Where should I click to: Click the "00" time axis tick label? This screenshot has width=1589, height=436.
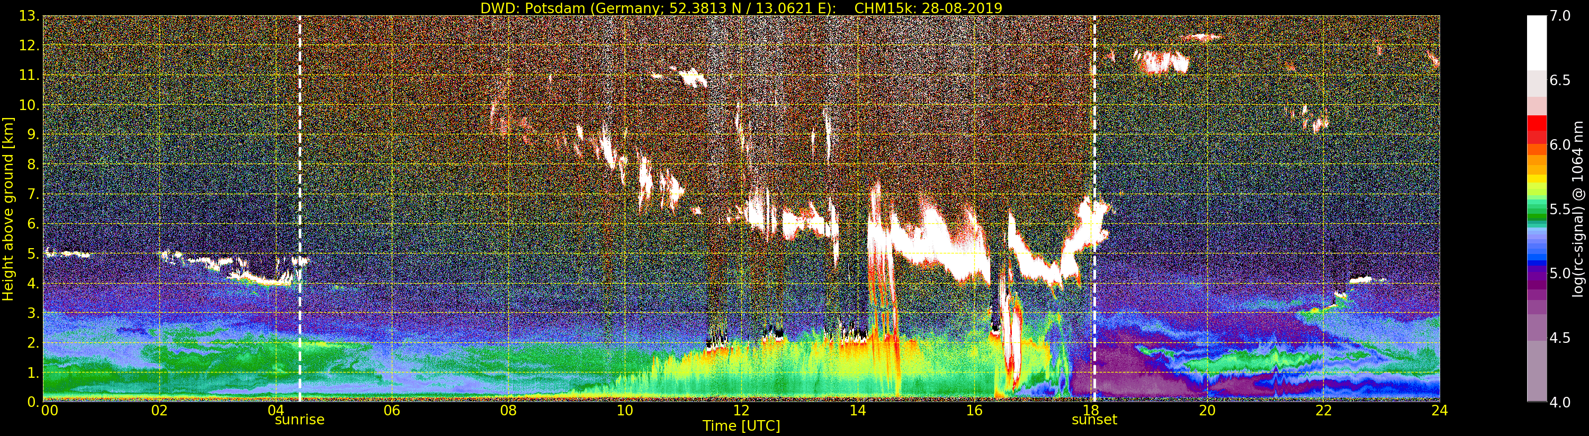[49, 410]
